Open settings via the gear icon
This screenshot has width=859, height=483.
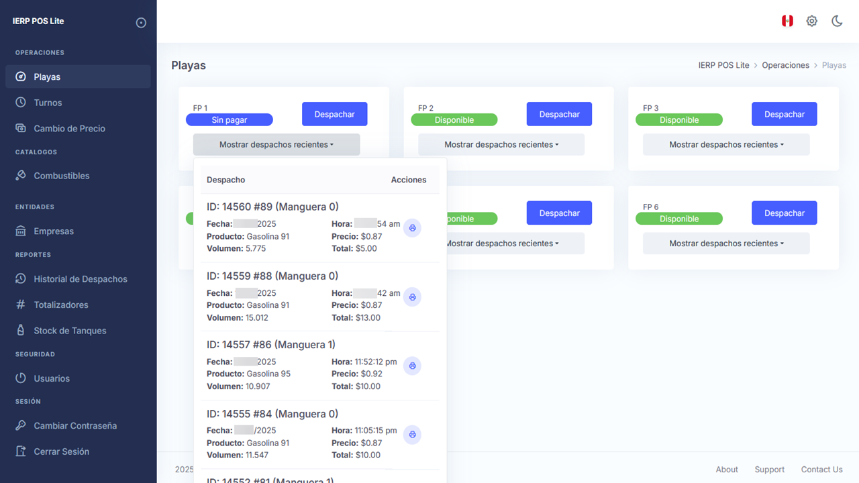[x=812, y=21]
